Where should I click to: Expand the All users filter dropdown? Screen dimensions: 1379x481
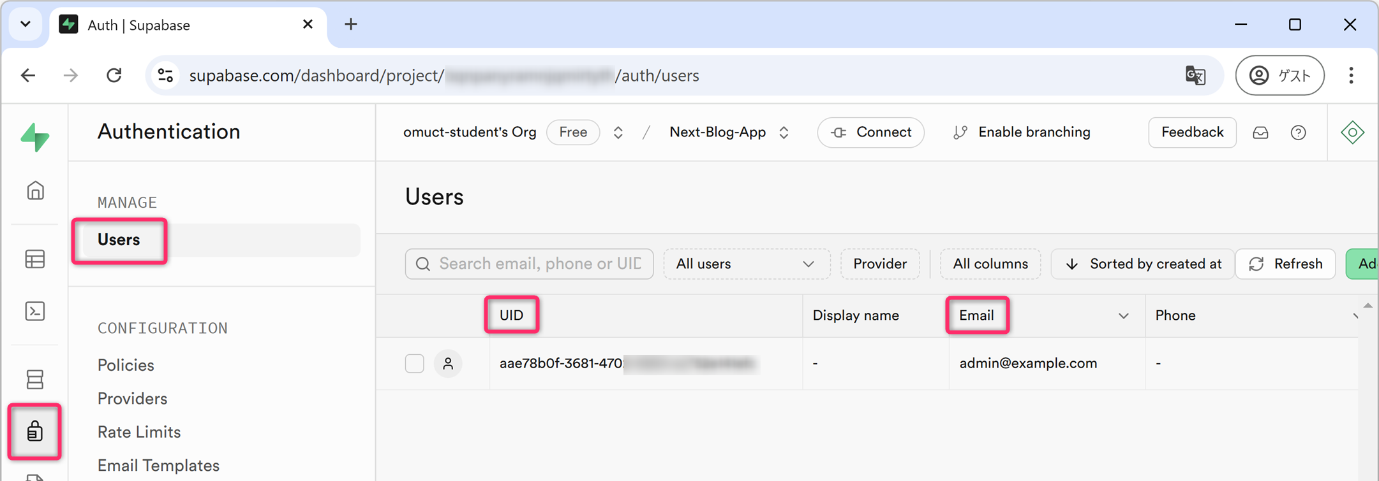click(x=746, y=264)
